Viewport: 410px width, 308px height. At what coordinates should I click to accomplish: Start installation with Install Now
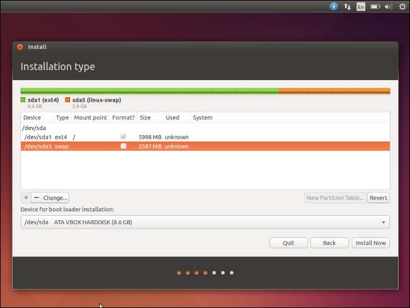coord(370,243)
